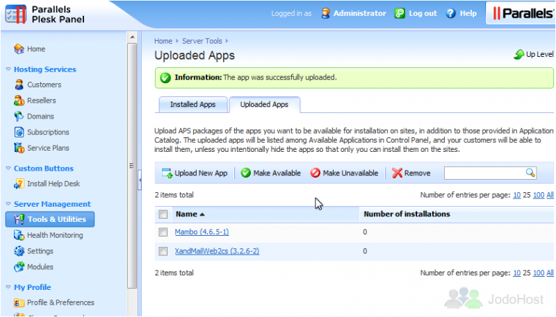556x317 pixels.
Task: Click the Health Monitoring icon
Action: pyautogui.click(x=19, y=235)
